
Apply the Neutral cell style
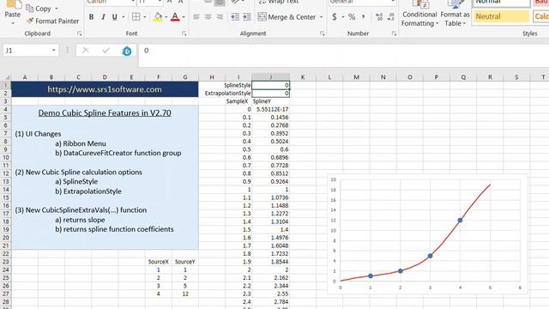tap(502, 16)
